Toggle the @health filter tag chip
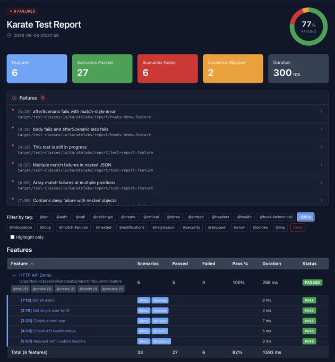 244,217
